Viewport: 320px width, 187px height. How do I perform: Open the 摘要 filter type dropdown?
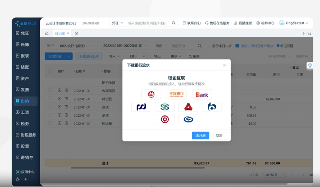[161, 46]
